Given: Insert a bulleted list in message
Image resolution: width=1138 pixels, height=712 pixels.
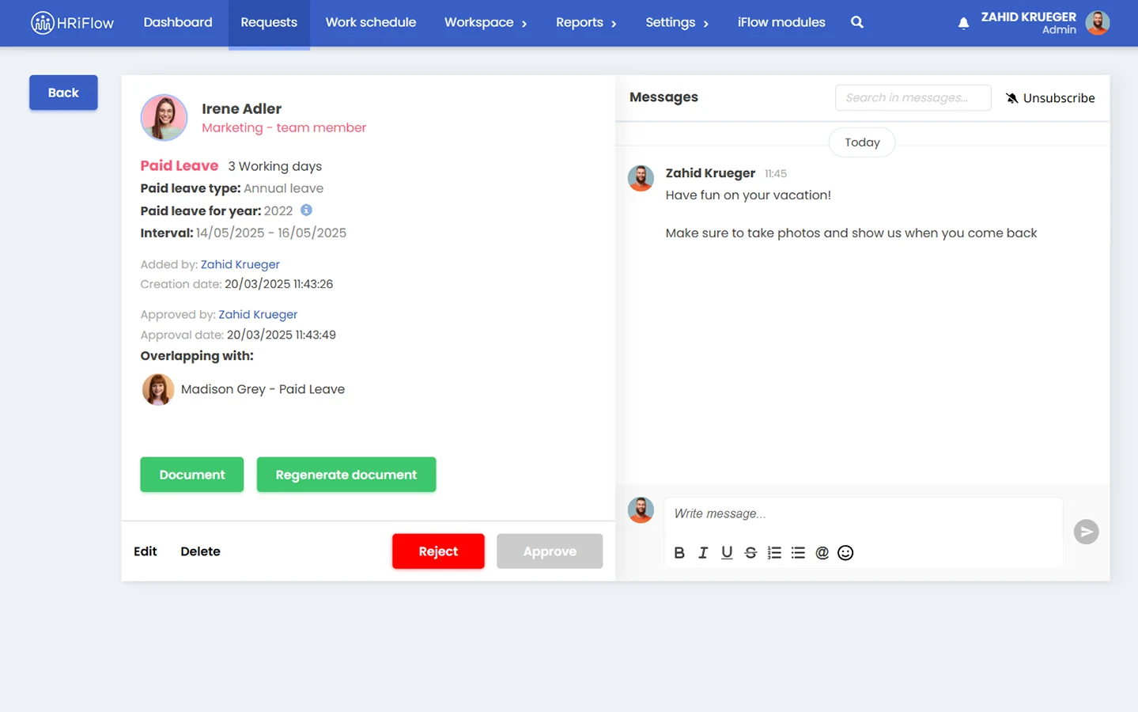Looking at the screenshot, I should point(798,553).
